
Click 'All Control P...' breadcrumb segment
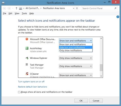click(32, 8)
